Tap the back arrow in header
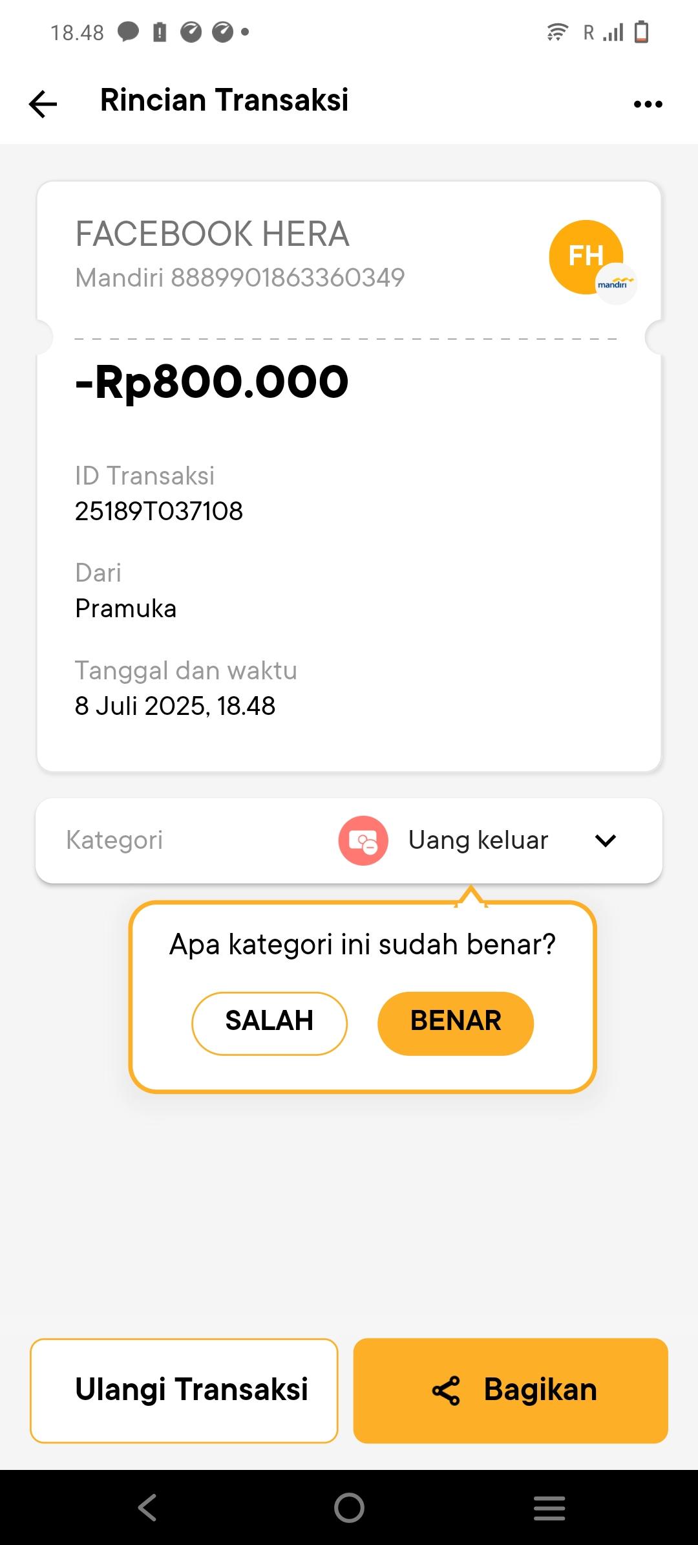 click(43, 104)
